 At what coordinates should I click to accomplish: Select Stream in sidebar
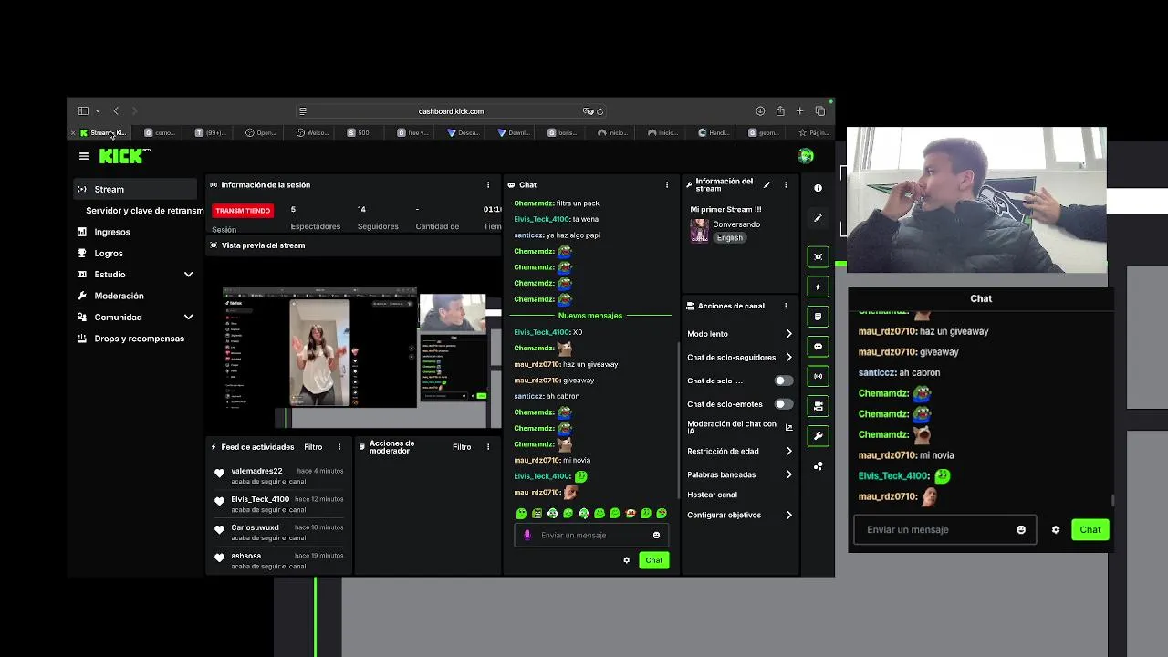pos(135,189)
